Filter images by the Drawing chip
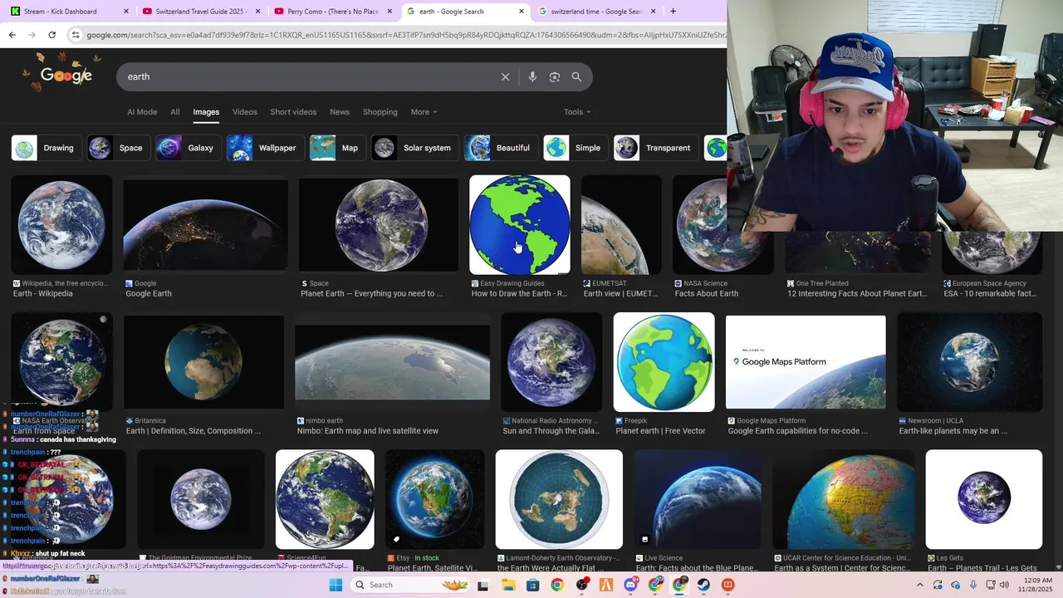This screenshot has height=598, width=1063. pos(47,148)
